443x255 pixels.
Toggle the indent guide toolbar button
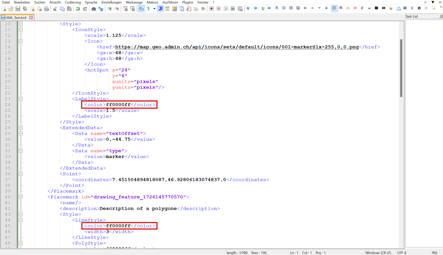coord(160,9)
